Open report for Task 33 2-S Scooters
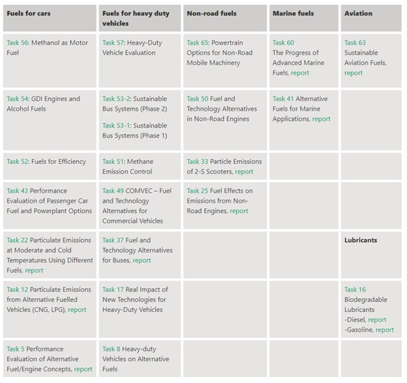407x383 pixels. (244, 172)
